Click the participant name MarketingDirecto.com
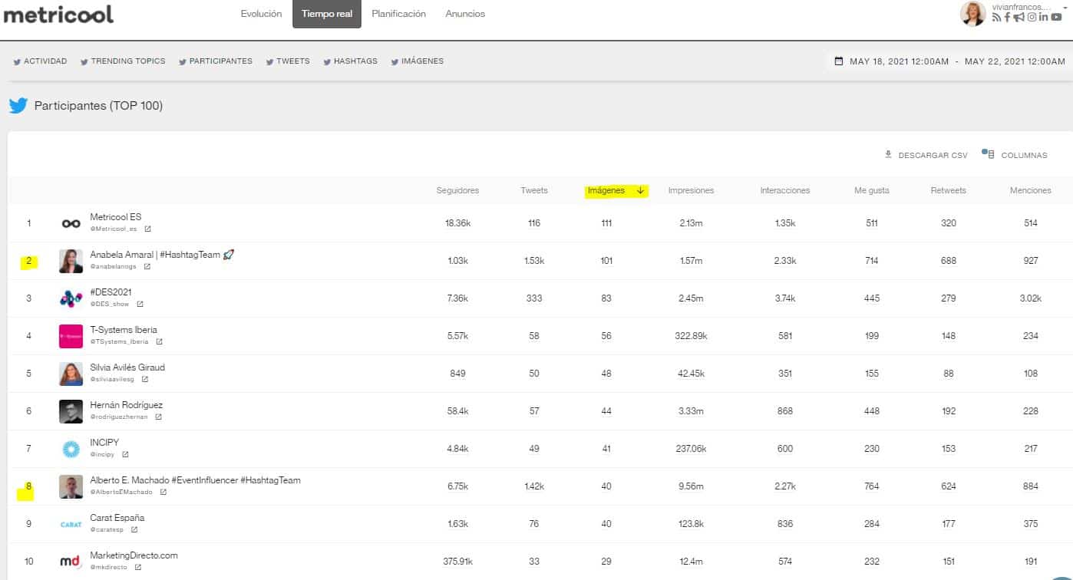Image resolution: width=1073 pixels, height=580 pixels. pos(134,555)
